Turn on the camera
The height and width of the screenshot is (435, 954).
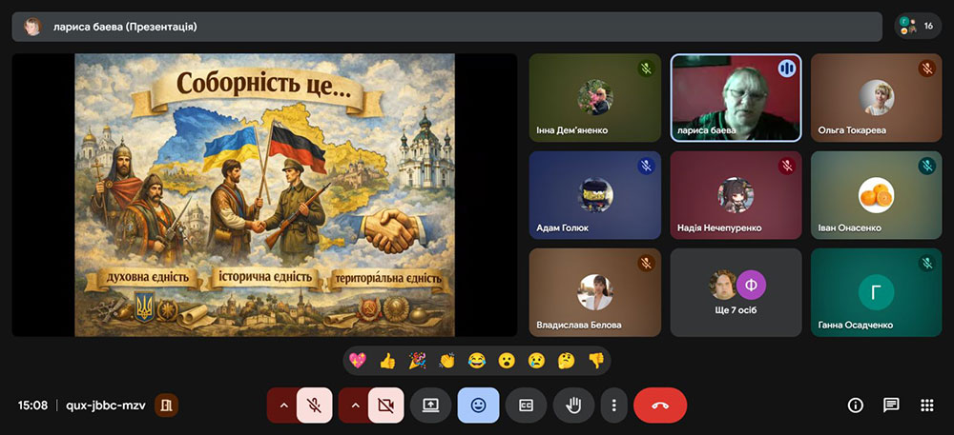click(x=385, y=405)
